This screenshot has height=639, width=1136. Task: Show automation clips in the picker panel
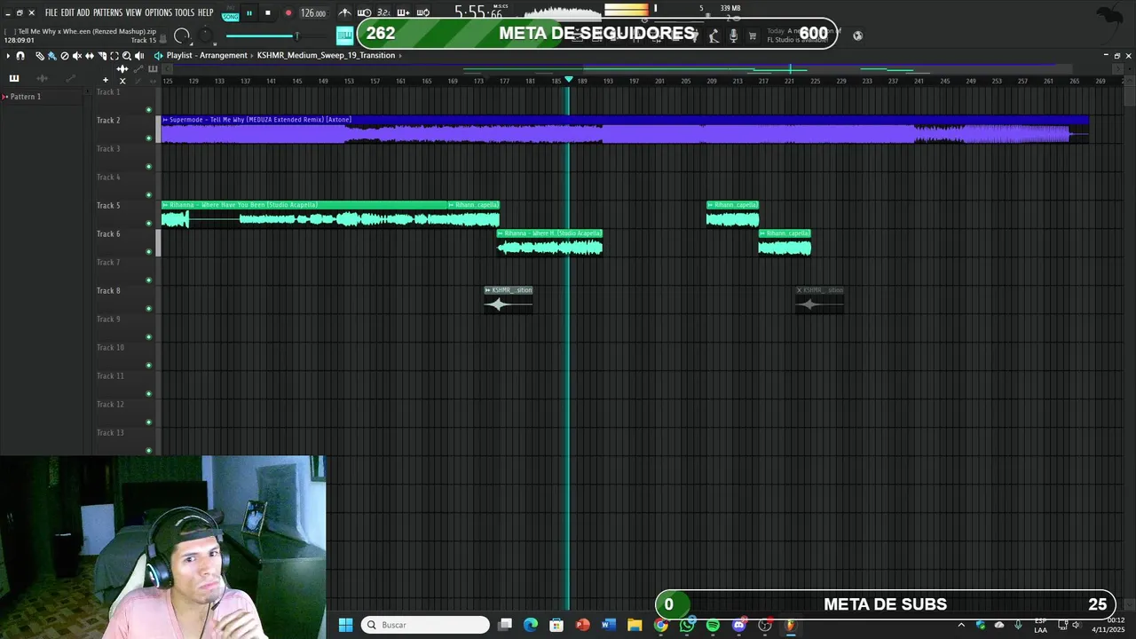coord(71,78)
